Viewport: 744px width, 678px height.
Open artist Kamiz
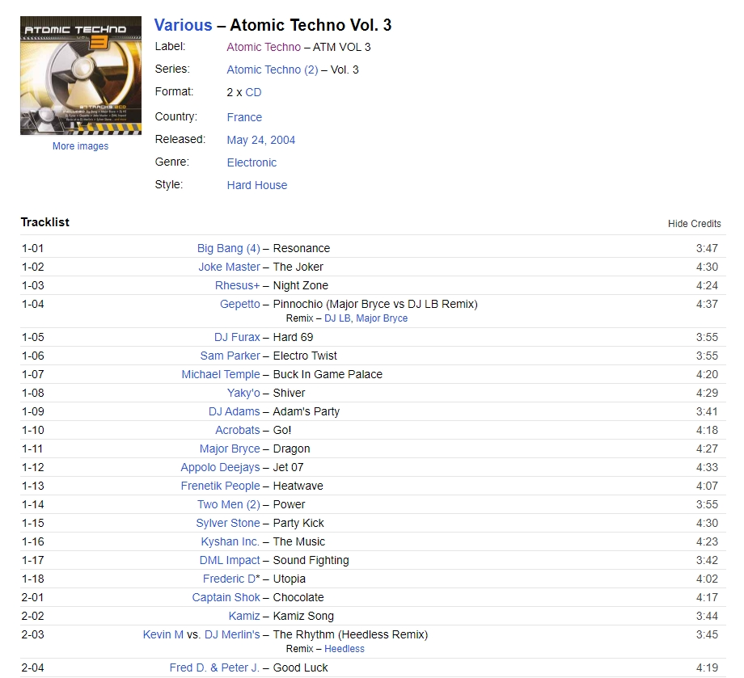[x=244, y=616]
